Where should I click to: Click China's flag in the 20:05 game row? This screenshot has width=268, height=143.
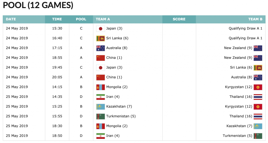100,77
